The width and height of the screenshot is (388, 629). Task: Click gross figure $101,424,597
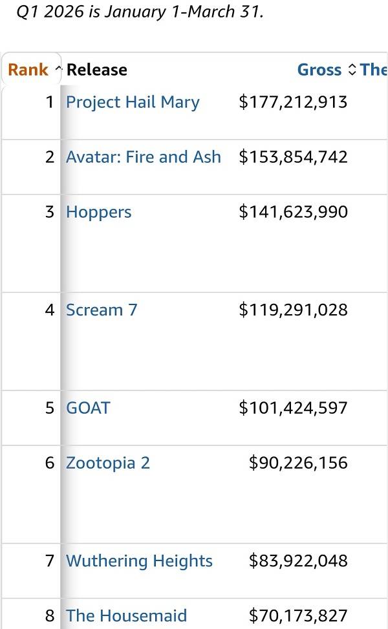[x=293, y=408]
